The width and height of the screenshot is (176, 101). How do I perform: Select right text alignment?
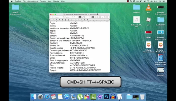pos(97,17)
